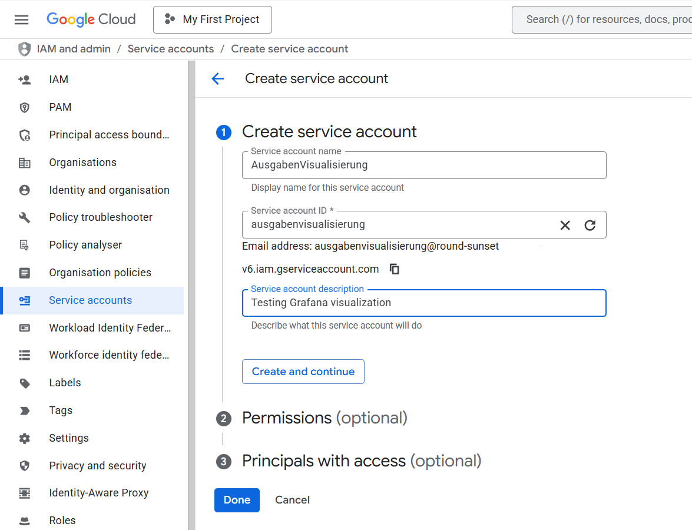Cancel the service account creation
The image size is (692, 530).
coord(292,500)
